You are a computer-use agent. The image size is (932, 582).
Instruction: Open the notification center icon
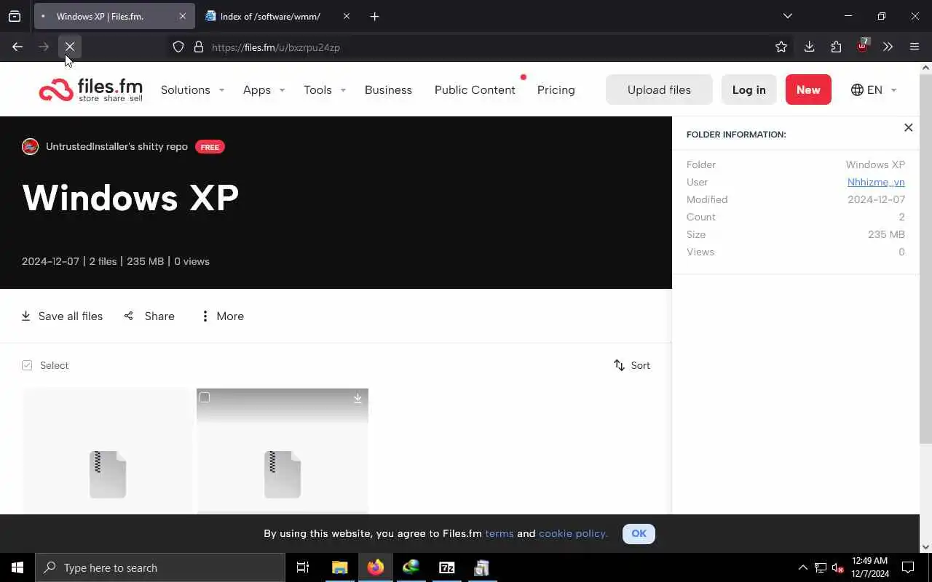908,567
